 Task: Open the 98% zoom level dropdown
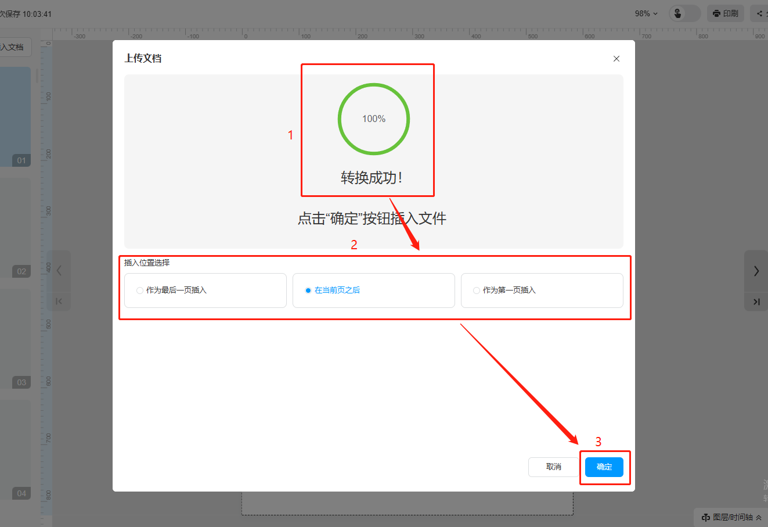tap(646, 13)
